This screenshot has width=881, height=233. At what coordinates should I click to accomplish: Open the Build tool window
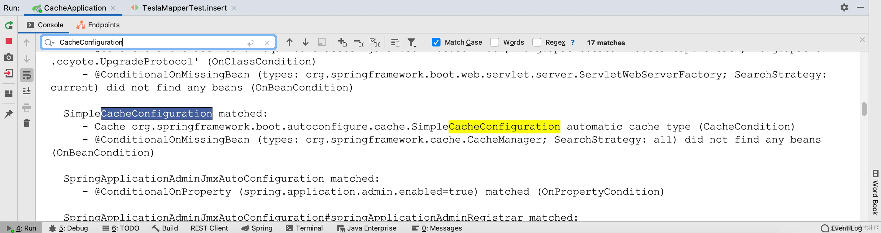[165, 228]
